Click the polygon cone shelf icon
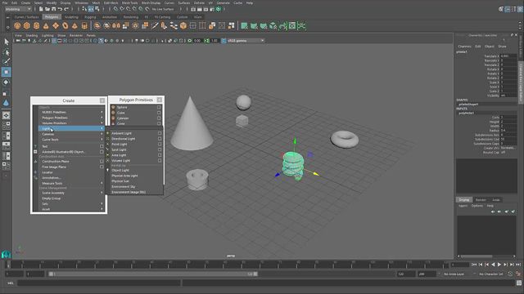The height and width of the screenshot is (294, 524). tap(46, 25)
